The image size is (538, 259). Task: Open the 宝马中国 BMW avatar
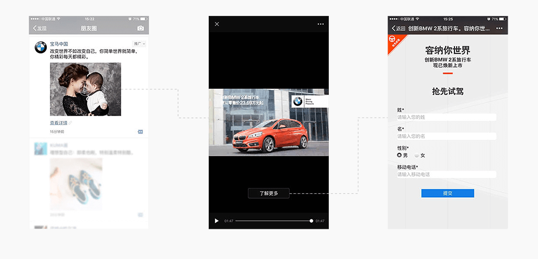point(41,48)
